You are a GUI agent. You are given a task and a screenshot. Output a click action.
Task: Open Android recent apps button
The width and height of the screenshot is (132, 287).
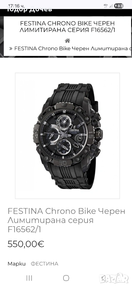(x=29, y=278)
